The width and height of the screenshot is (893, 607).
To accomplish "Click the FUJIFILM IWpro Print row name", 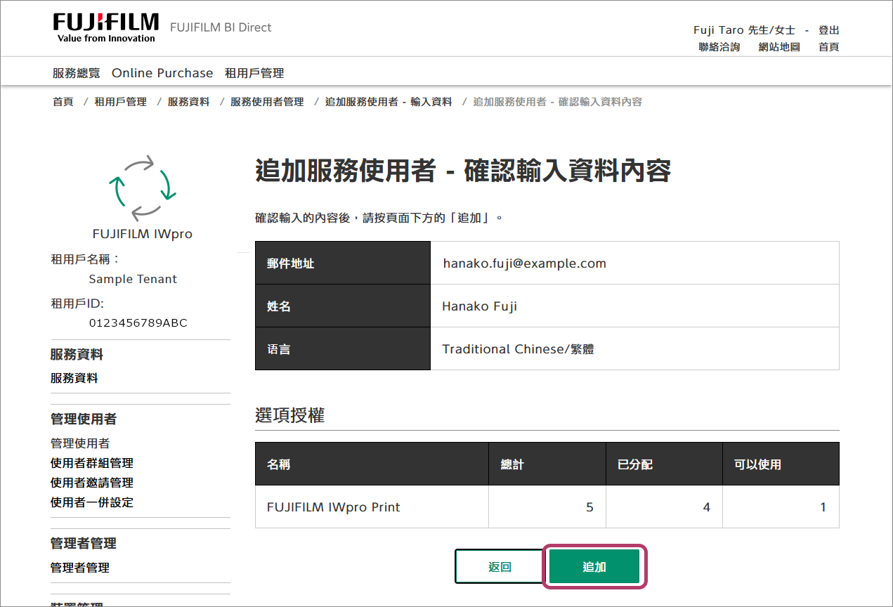I will coord(334,507).
